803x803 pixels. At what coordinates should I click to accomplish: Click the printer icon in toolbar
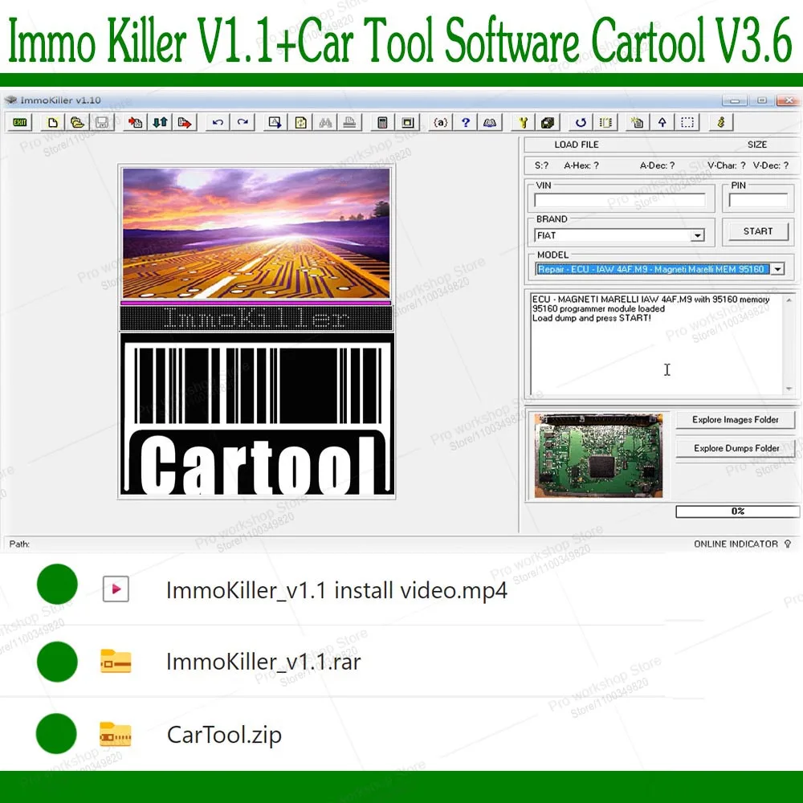tap(350, 122)
